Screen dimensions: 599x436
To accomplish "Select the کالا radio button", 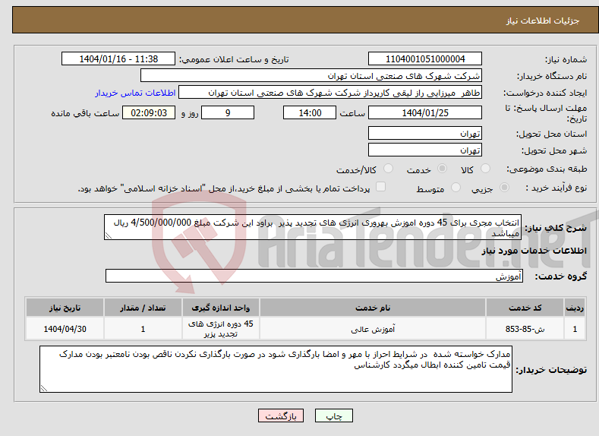I will pos(485,168).
